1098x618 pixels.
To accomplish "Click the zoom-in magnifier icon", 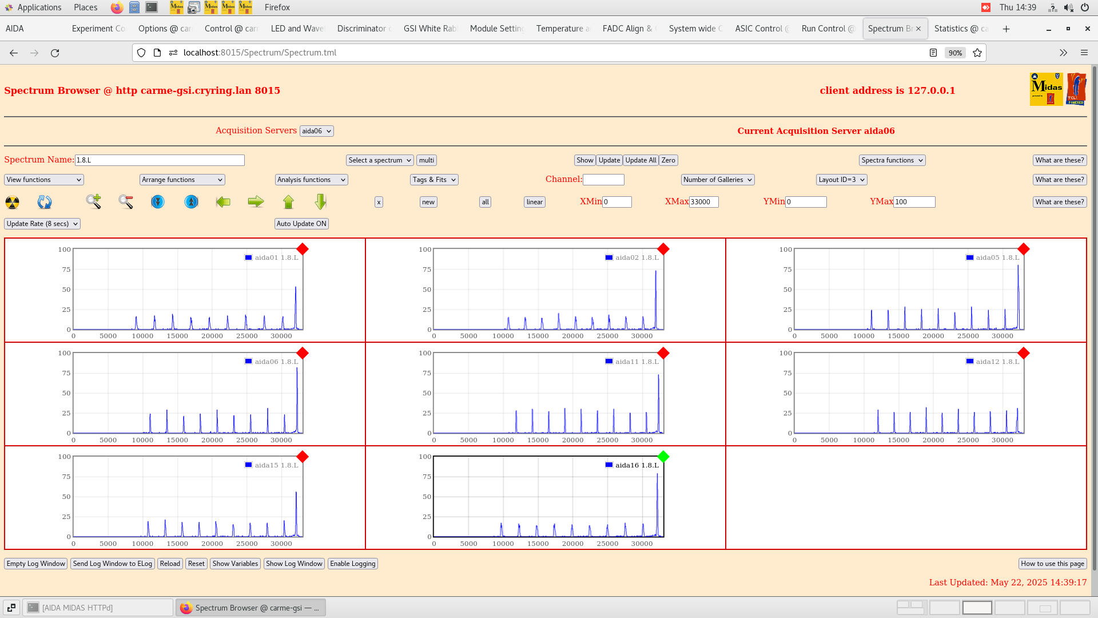I will (x=94, y=202).
